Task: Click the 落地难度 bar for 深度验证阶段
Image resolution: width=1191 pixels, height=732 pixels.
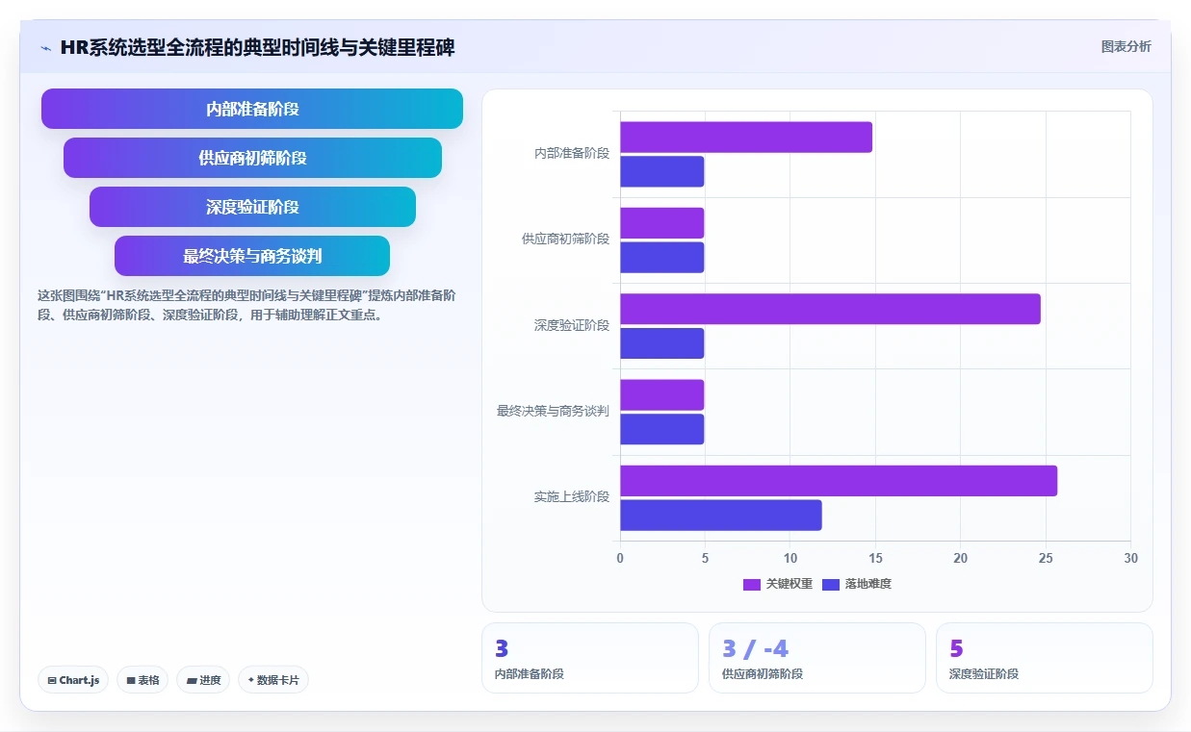Action: [662, 343]
